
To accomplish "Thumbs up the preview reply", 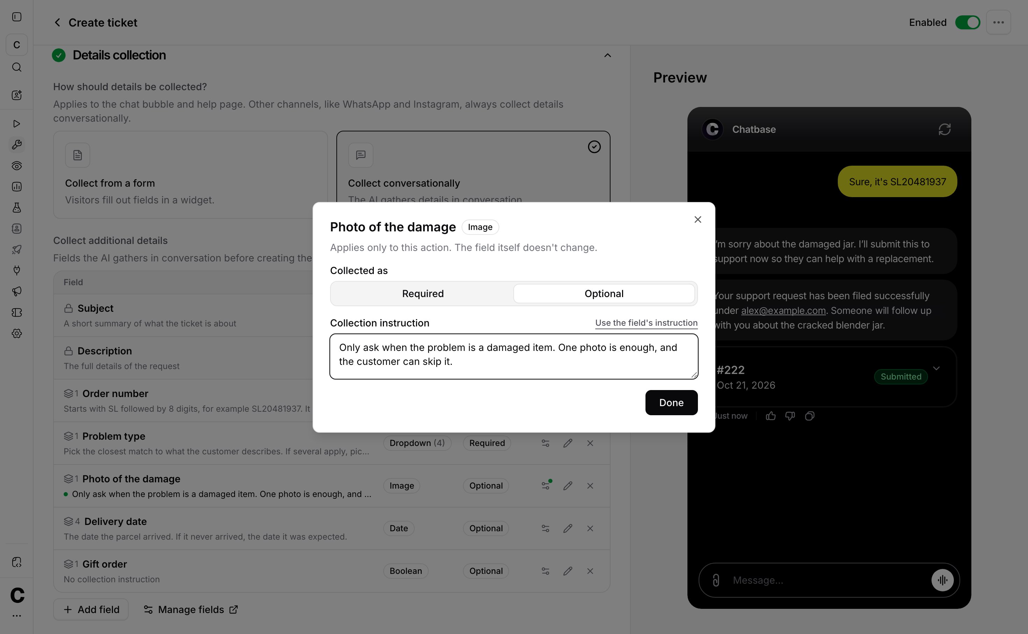I will pos(771,416).
